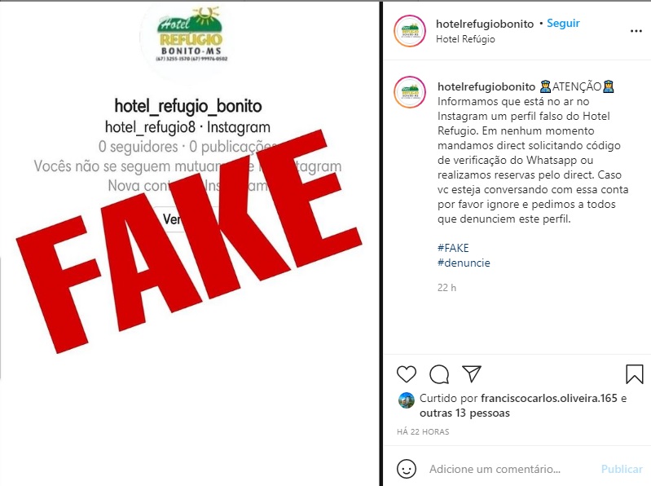
Task: Open more options three-dot menu
Action: [636, 31]
